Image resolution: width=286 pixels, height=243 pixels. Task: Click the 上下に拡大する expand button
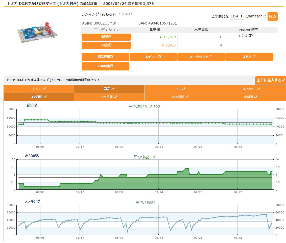point(271,80)
